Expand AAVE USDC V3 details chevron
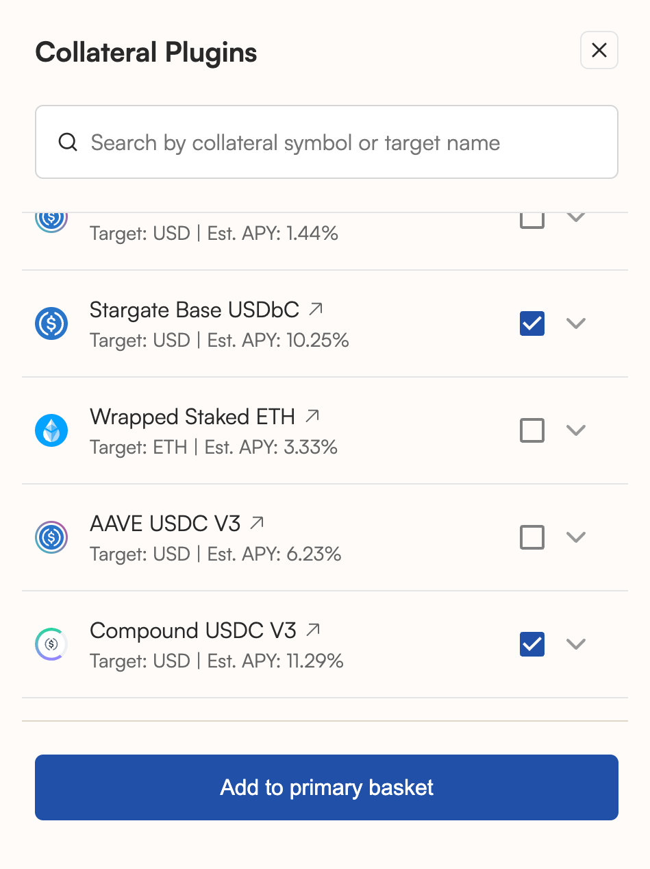 coord(576,537)
